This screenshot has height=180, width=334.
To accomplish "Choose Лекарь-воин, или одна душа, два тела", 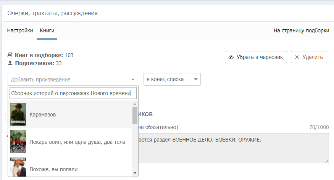I will click(77, 142).
